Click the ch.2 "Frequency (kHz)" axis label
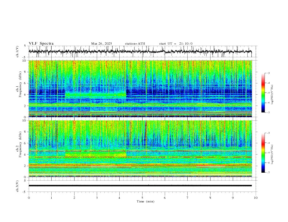The width and height of the screenshot is (288, 222). (20, 144)
